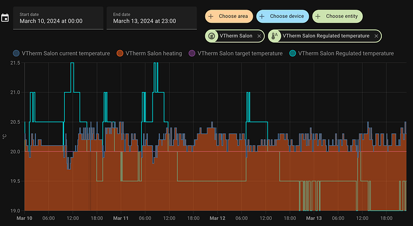
Task: Open the Choose device picker
Action: [283, 16]
